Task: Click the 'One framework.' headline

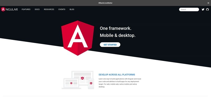Action: (116, 28)
